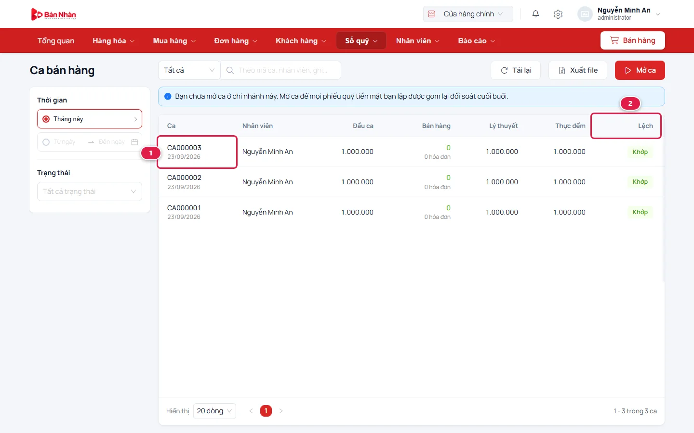The height and width of the screenshot is (433, 694).
Task: Click the store icon beside Cửa hàng chính
Action: [432, 14]
